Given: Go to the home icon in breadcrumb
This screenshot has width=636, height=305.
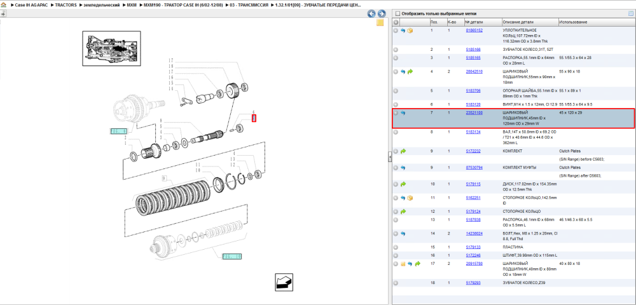Looking at the screenshot, I should coord(4,4).
